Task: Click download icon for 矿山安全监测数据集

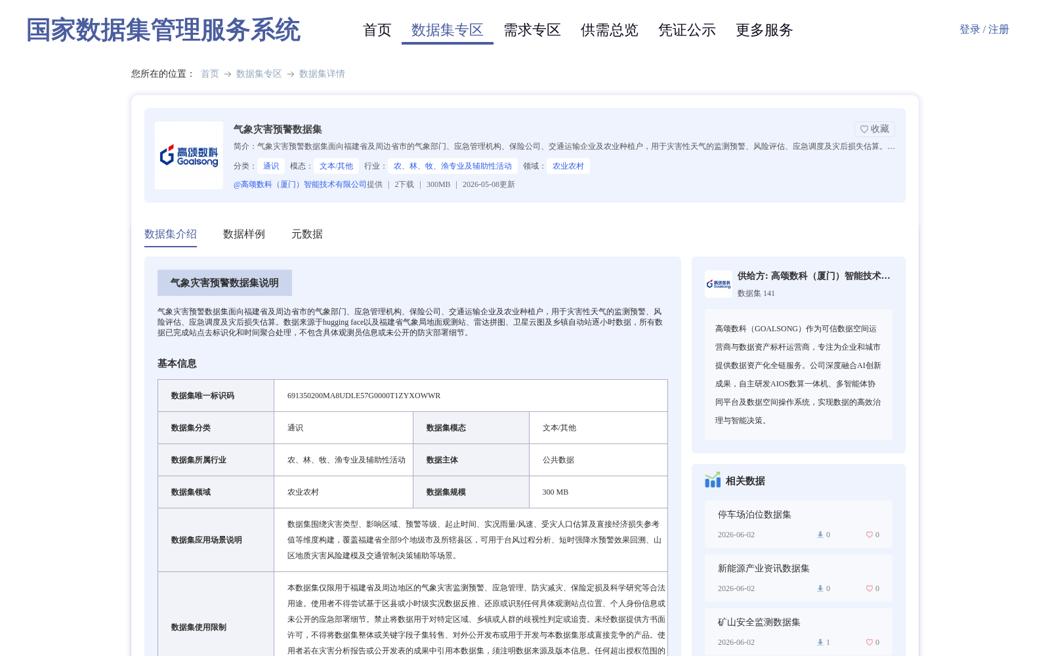Action: coord(820,642)
